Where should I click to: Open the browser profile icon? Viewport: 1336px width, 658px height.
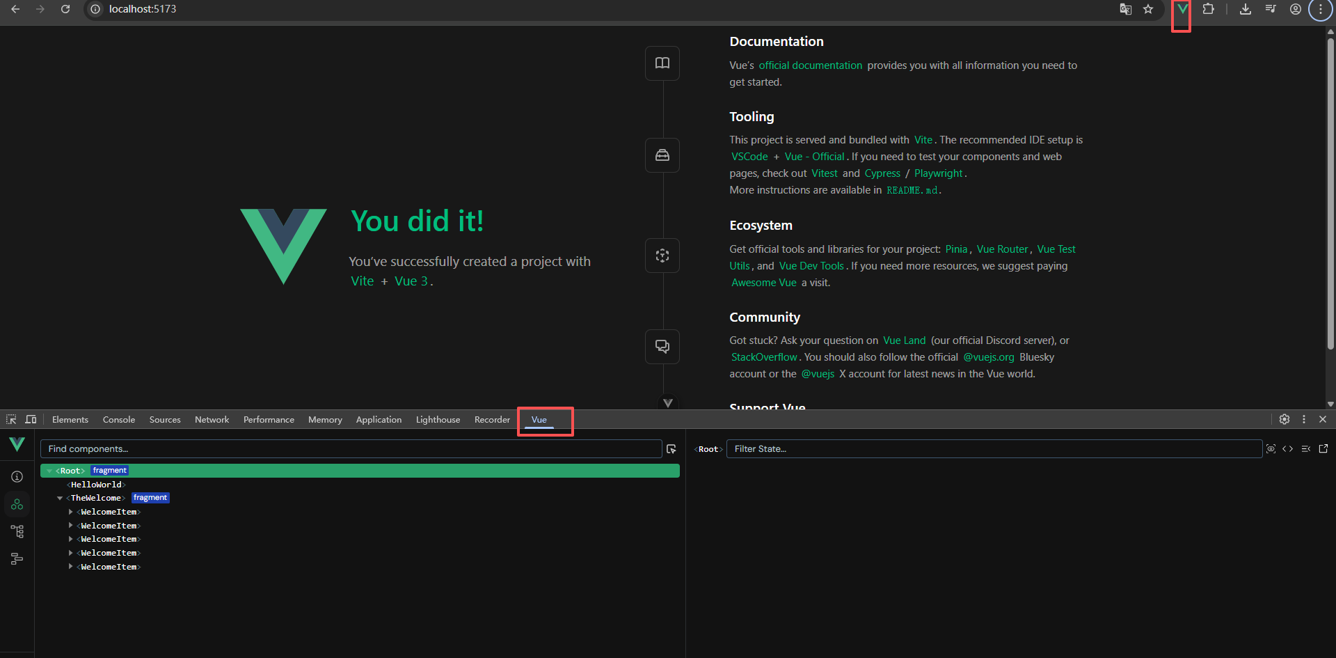coord(1296,9)
